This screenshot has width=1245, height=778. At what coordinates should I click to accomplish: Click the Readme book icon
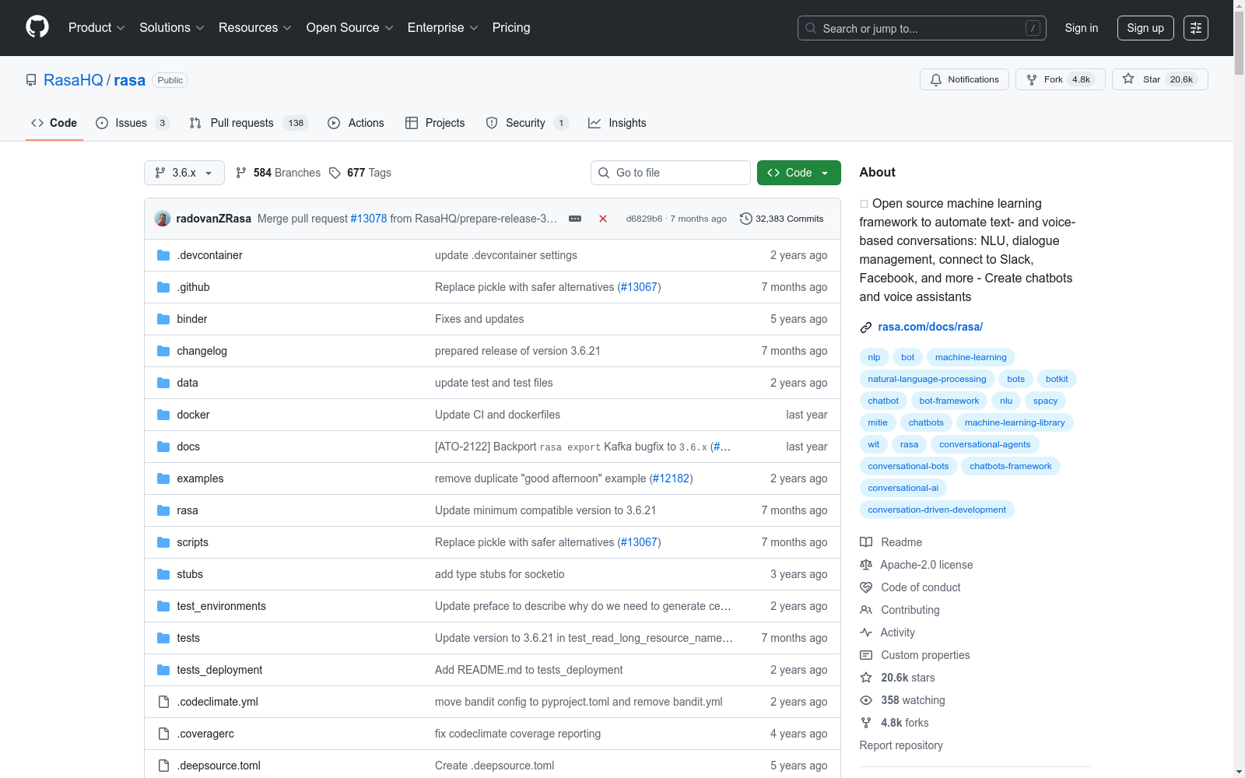click(866, 542)
